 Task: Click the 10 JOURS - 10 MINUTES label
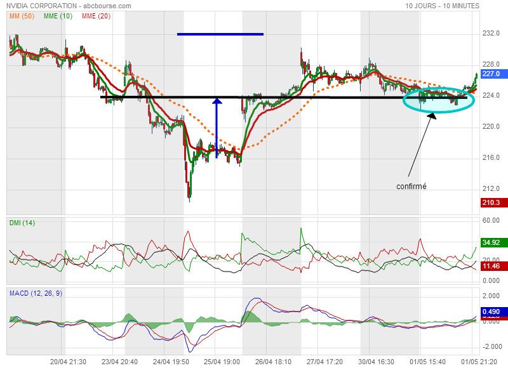(442, 6)
